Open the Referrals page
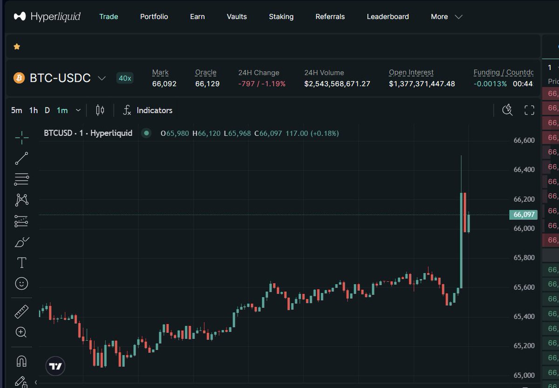Screen dimensions: 559x388 (330, 16)
